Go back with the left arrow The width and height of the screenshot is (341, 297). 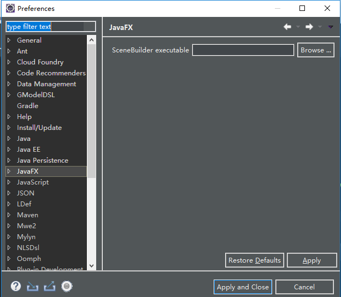(287, 27)
